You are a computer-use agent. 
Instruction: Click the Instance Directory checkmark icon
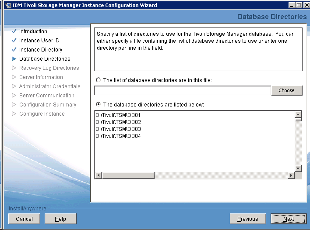click(14, 50)
